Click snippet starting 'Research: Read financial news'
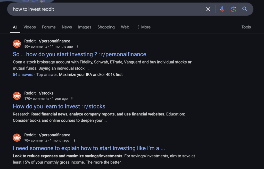Image resolution: width=264 pixels, height=169 pixels. tap(99, 117)
